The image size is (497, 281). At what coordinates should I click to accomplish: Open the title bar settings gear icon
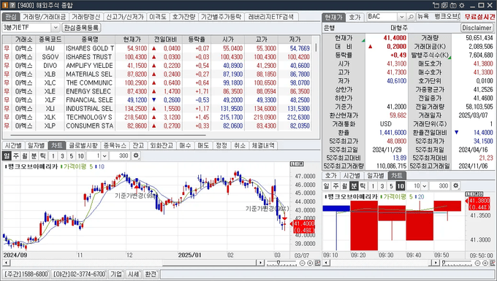pyautogui.click(x=462, y=5)
